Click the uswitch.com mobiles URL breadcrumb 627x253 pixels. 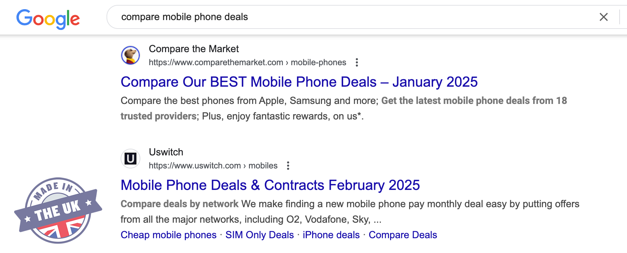point(213,166)
